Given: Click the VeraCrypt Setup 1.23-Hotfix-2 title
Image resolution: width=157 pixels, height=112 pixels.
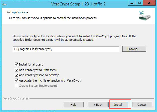Looking at the screenshot, I should 78,4.
